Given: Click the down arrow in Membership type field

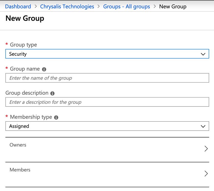Looking at the screenshot, I should 203,127.
